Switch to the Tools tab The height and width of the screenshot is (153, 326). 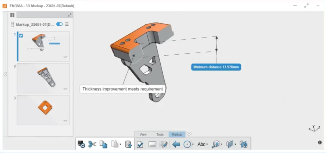point(160,135)
